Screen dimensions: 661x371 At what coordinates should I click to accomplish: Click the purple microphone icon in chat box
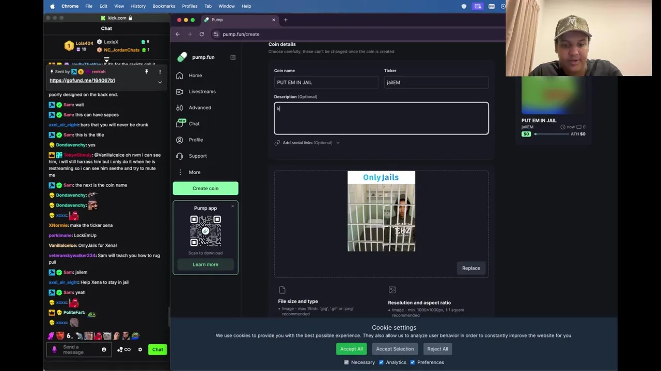tap(54, 349)
